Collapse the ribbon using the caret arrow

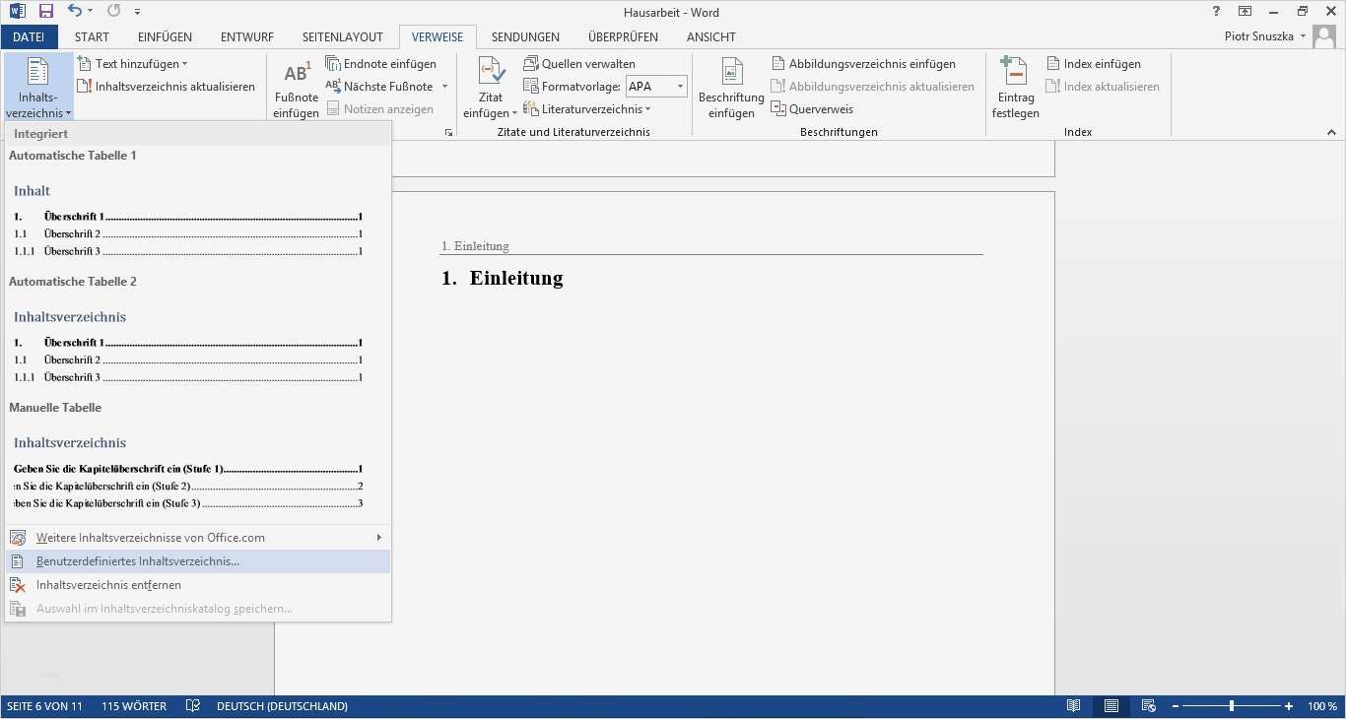pos(1332,132)
